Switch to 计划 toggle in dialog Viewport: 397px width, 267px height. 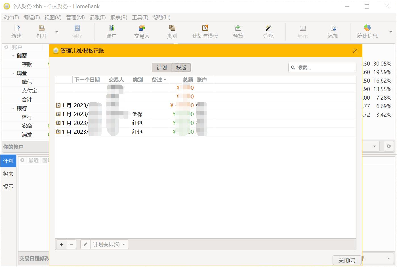pos(162,68)
